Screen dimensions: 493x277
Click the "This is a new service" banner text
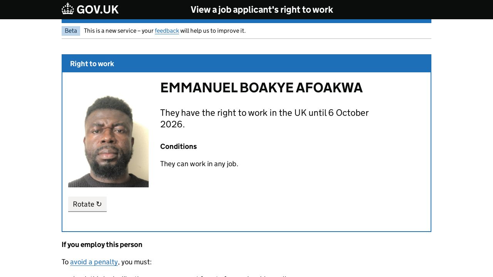119,31
